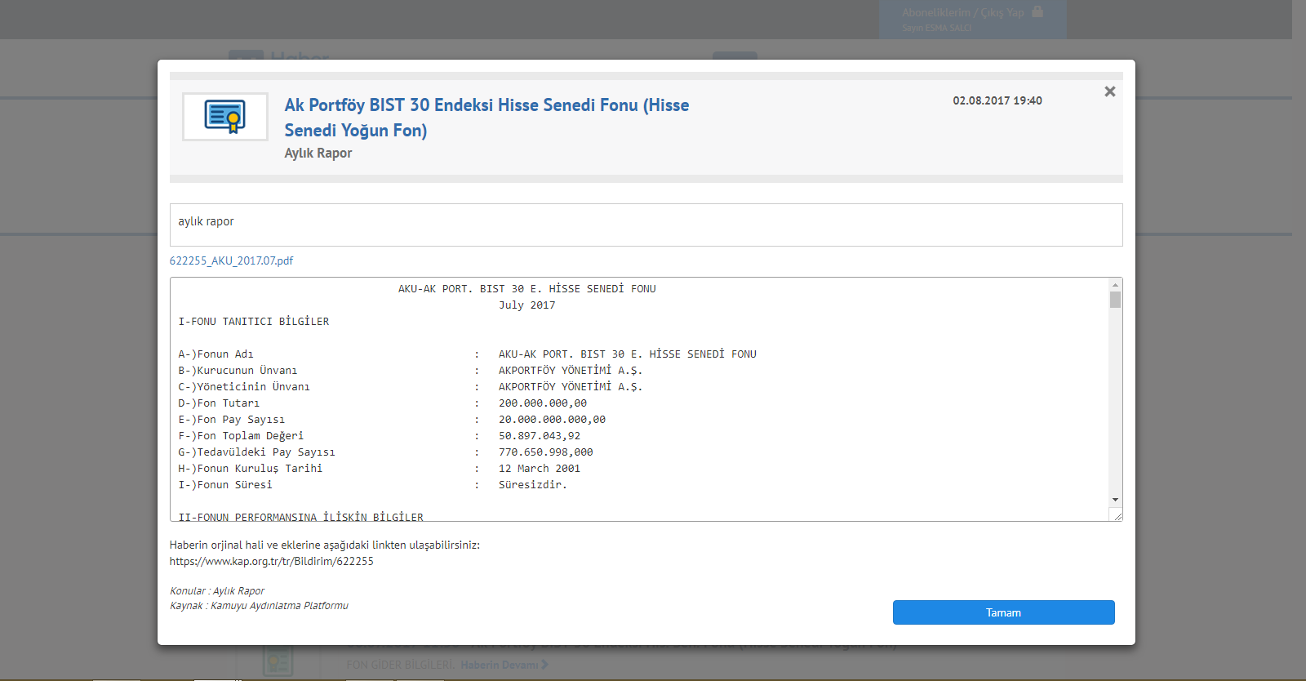
Task: Click the 'aylık rapor' text field
Action: pos(646,225)
